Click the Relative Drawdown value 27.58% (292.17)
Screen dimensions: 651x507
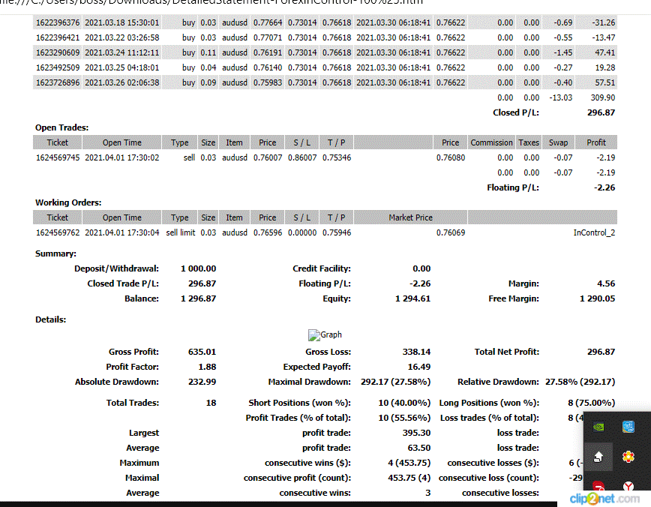click(580, 382)
